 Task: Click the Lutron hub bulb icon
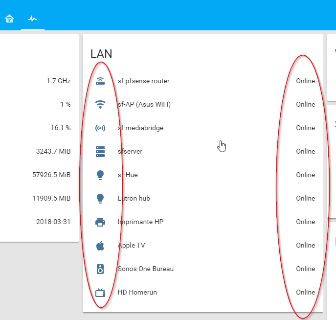(100, 198)
